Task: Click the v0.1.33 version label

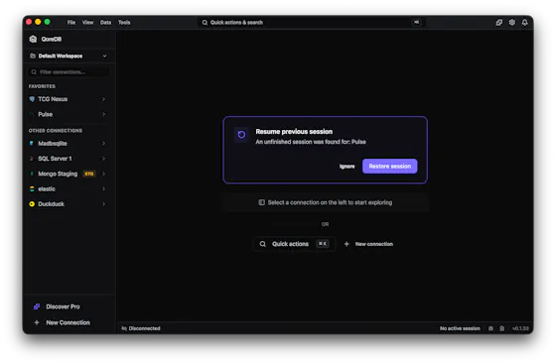Action: tap(520, 328)
